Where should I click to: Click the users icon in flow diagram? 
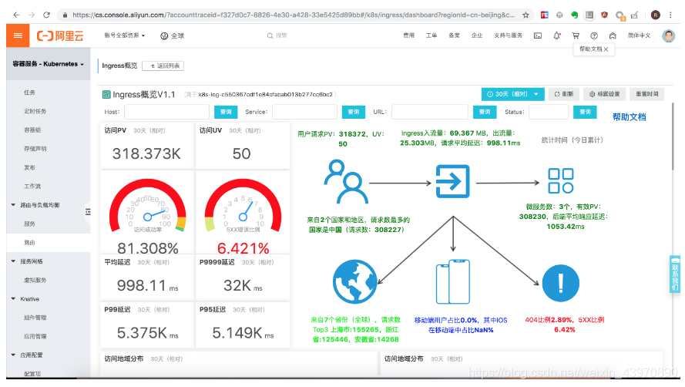click(x=345, y=181)
